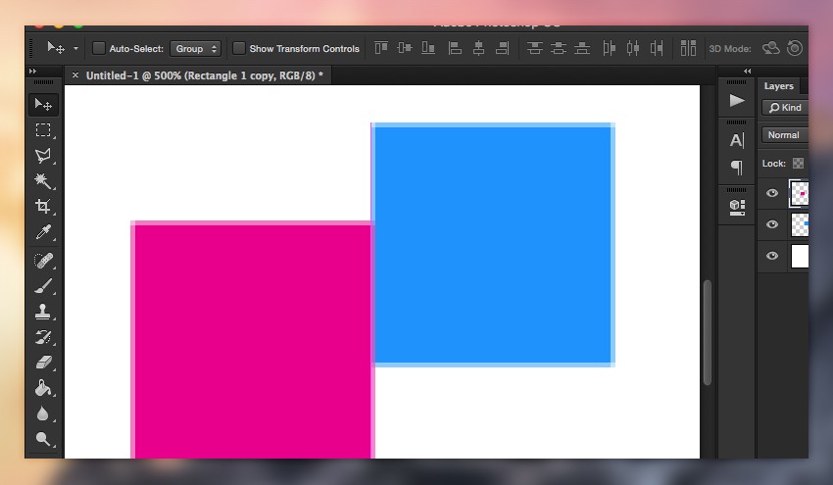
Task: Enable the Auto-Select checkbox
Action: click(x=99, y=48)
